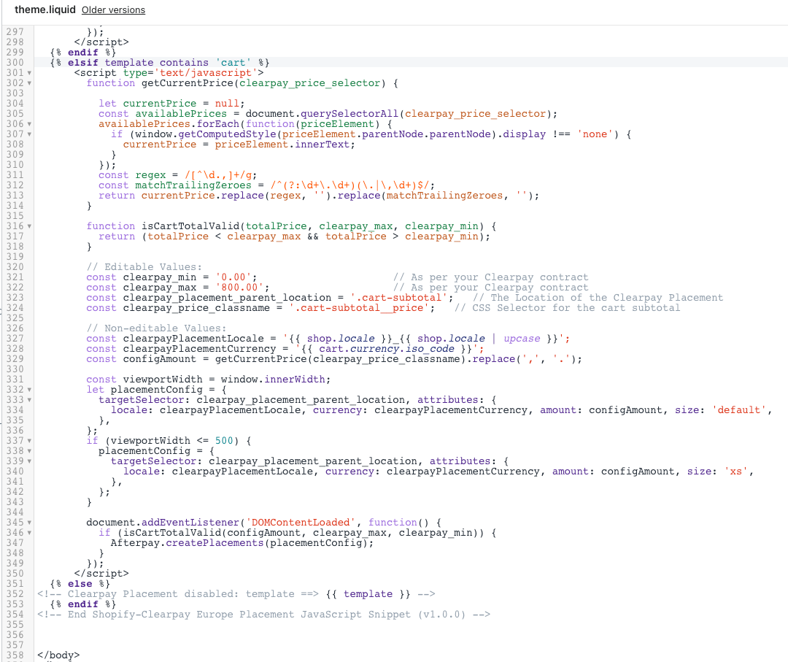The height and width of the screenshot is (662, 788).
Task: Click line number 358 in the gutter
Action: pyautogui.click(x=15, y=655)
